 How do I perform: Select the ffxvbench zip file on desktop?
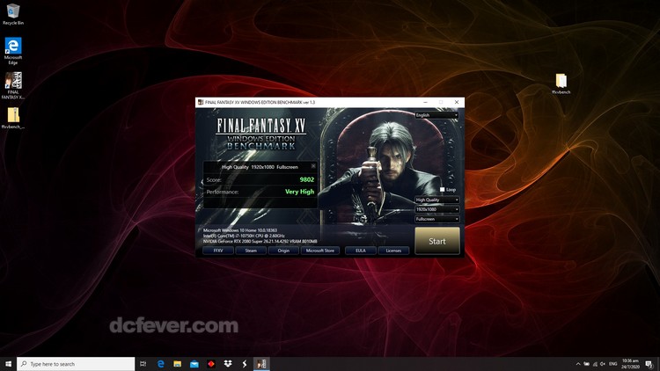[x=13, y=118]
